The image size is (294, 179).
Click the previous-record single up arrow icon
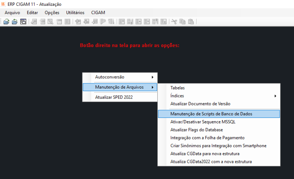[139, 22]
